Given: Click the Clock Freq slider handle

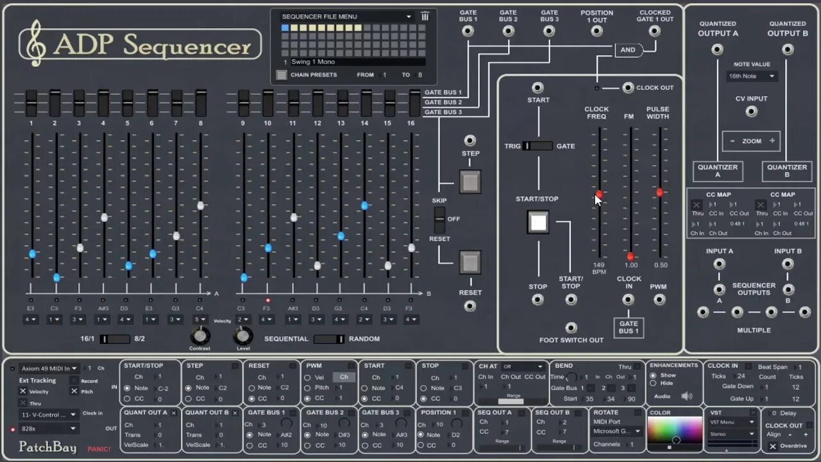Looking at the screenshot, I should pos(599,194).
